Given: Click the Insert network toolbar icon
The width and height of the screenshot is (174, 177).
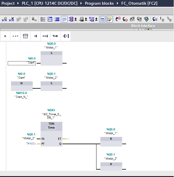Looking at the screenshot, I should [4, 19].
